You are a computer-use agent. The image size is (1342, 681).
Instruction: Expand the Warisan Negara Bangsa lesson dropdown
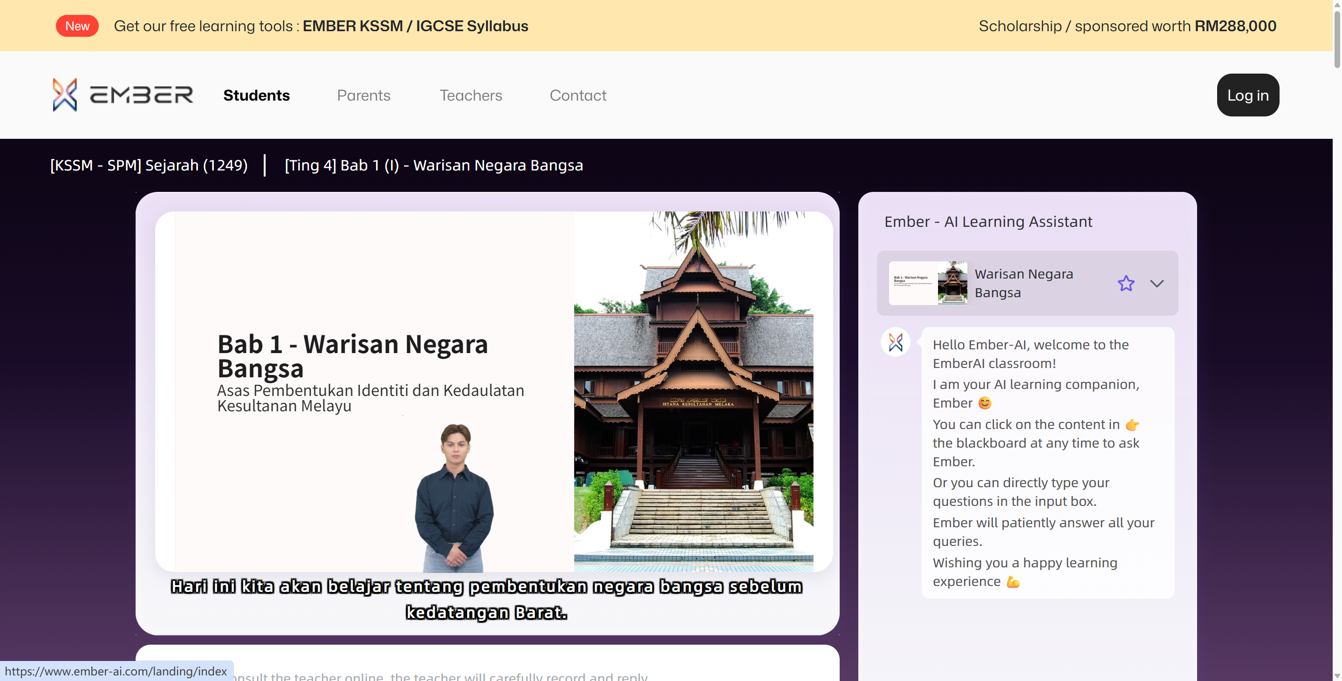pyautogui.click(x=1157, y=283)
